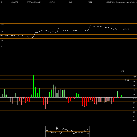Click the 'SI MunafaSutraR' header text

coord(34,2)
